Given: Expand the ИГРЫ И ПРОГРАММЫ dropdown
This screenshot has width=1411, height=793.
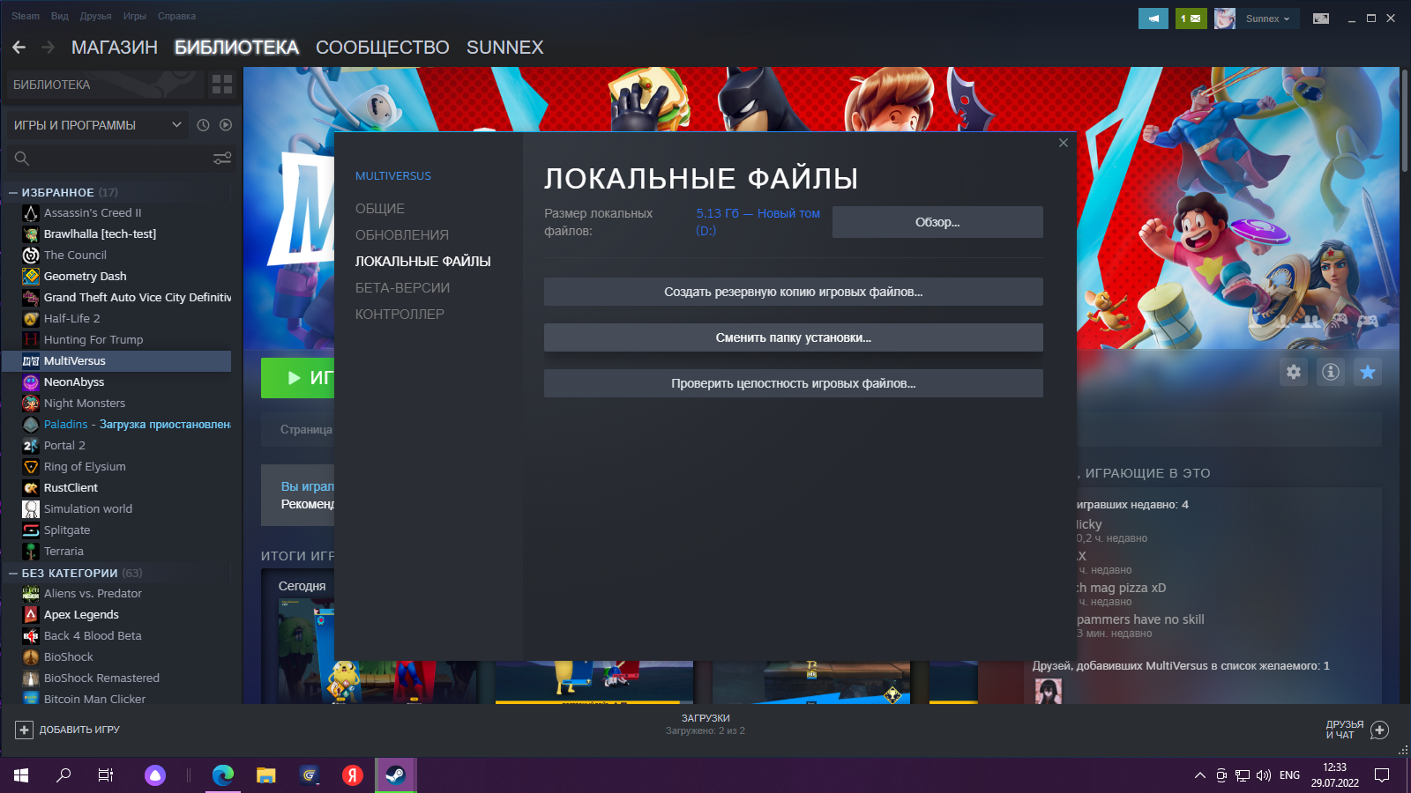Looking at the screenshot, I should tap(97, 125).
